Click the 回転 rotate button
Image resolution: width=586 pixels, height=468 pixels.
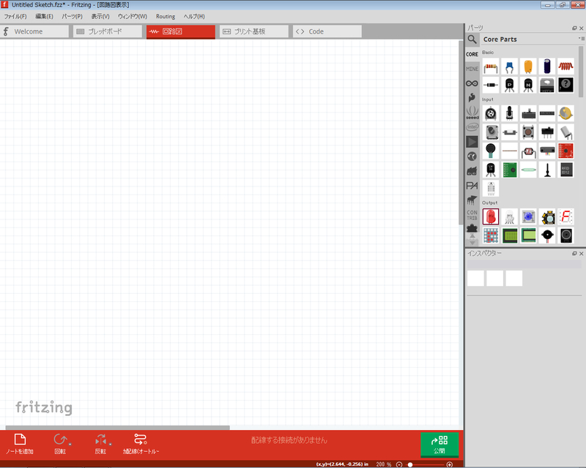60,444
